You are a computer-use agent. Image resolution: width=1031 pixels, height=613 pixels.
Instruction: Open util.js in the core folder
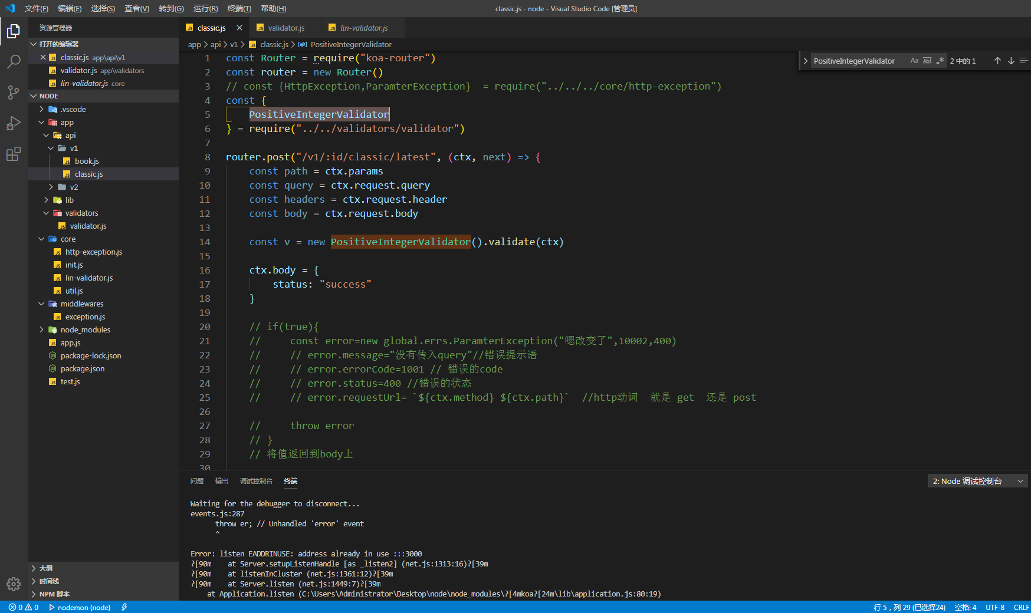coord(103,291)
